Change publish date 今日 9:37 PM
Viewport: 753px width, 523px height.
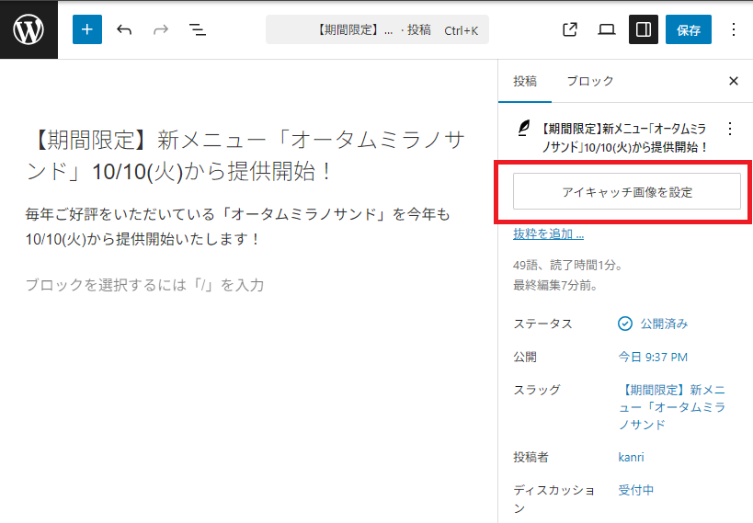point(653,357)
